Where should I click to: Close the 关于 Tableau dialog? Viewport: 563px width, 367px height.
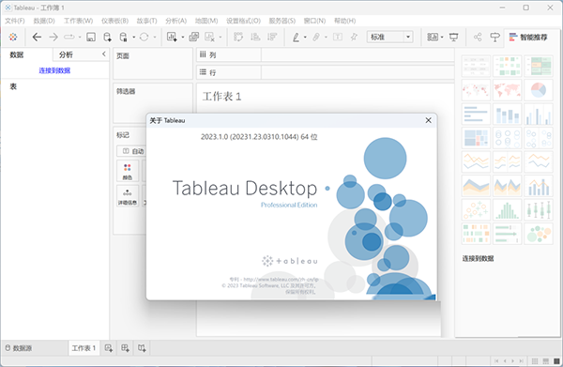tap(429, 120)
